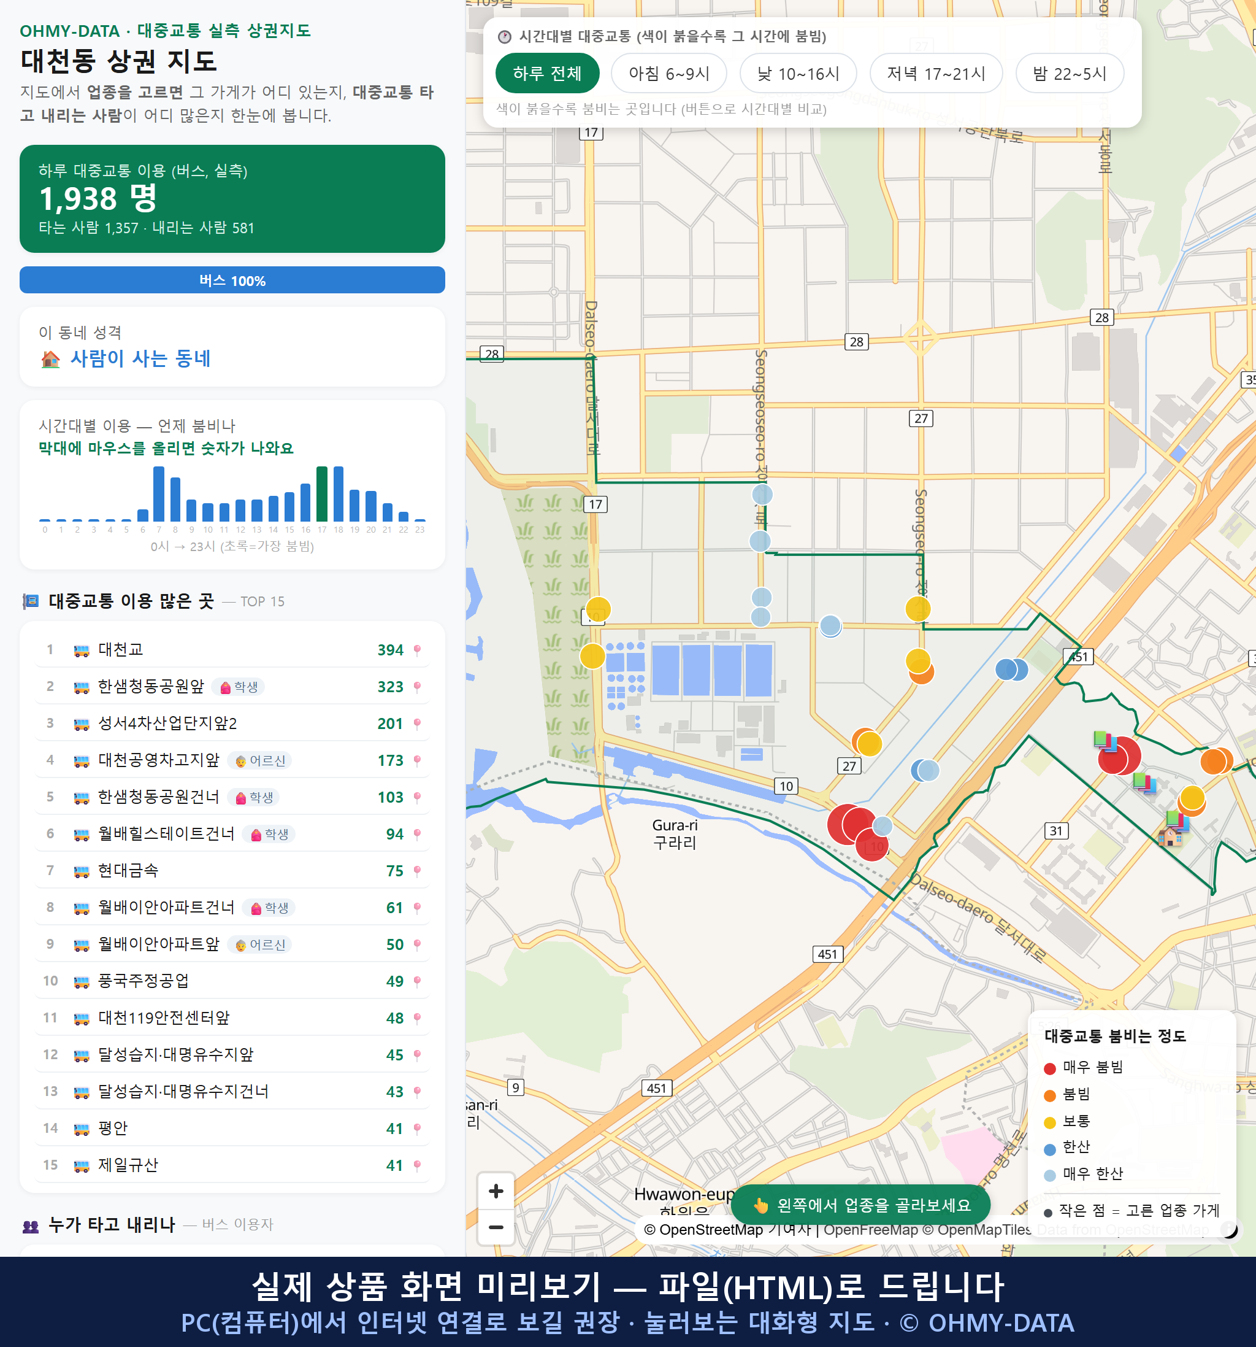Click the orange 붐빔 legend dot
The height and width of the screenshot is (1347, 1256).
[1049, 1095]
